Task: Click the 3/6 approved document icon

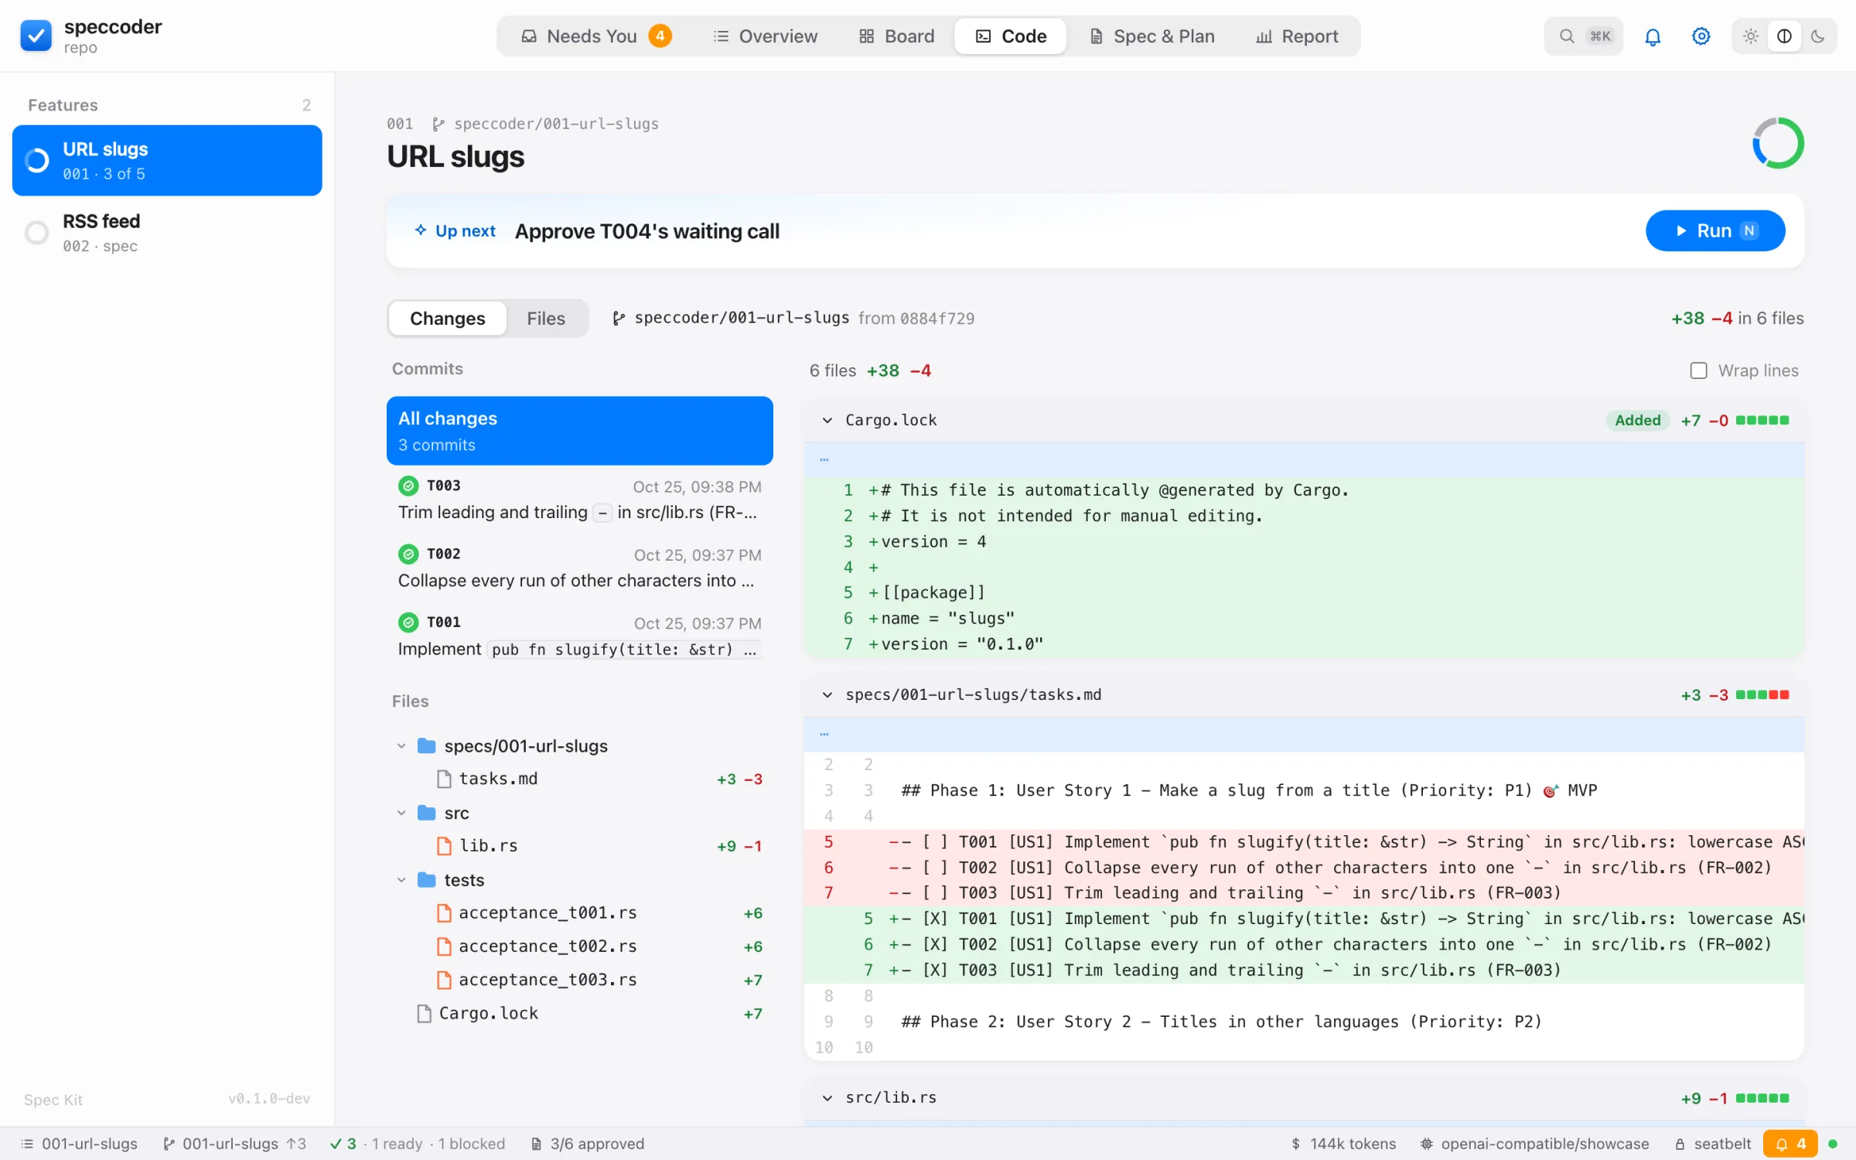Action: pyautogui.click(x=536, y=1145)
